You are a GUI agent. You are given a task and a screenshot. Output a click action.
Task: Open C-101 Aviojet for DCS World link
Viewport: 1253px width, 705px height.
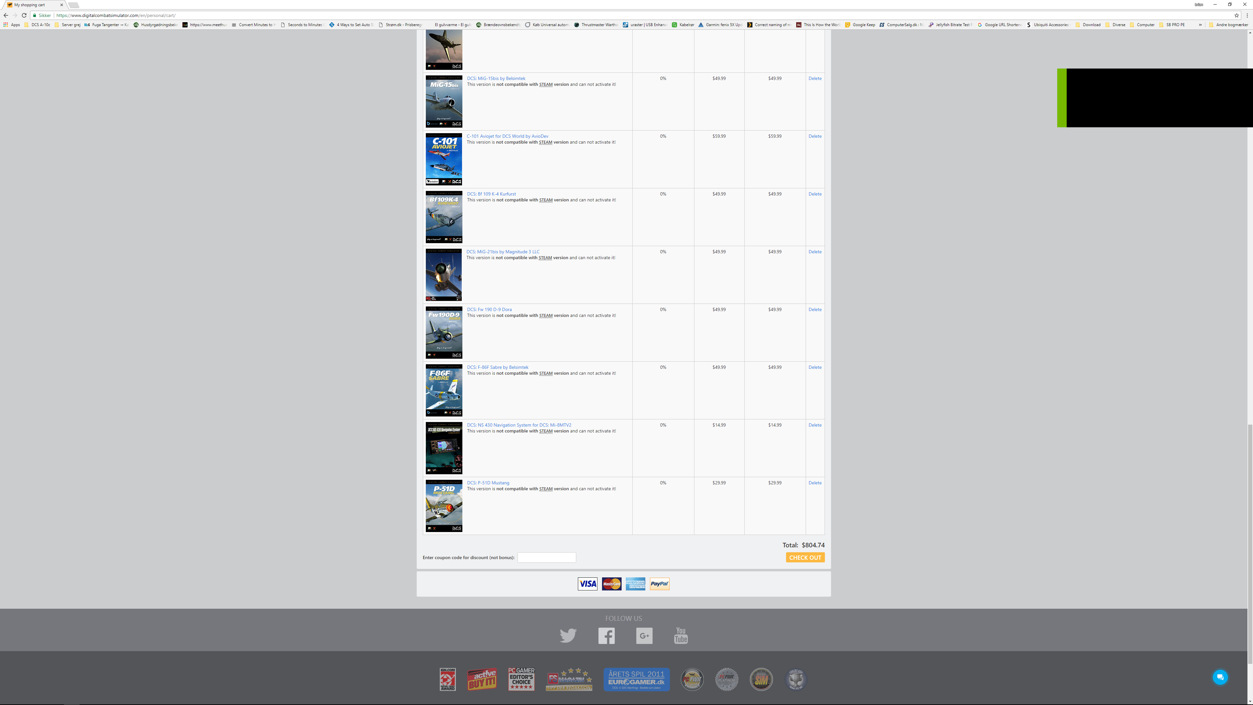pos(507,136)
